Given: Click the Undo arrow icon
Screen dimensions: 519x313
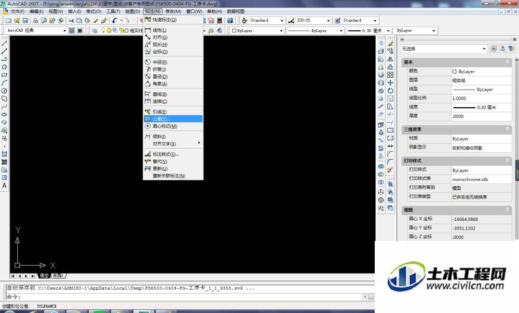Looking at the screenshot, I should 115,21.
